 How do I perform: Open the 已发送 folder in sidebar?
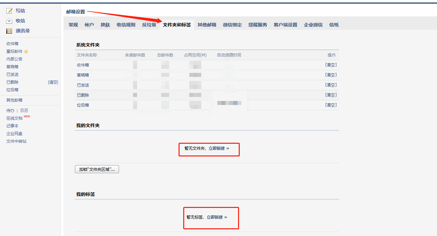tap(12, 75)
